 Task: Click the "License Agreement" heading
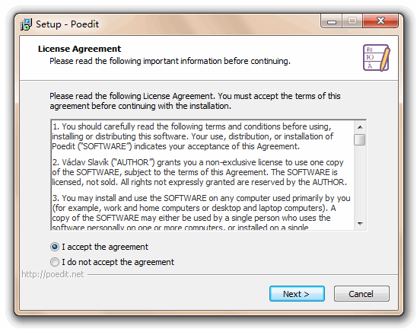click(x=79, y=49)
